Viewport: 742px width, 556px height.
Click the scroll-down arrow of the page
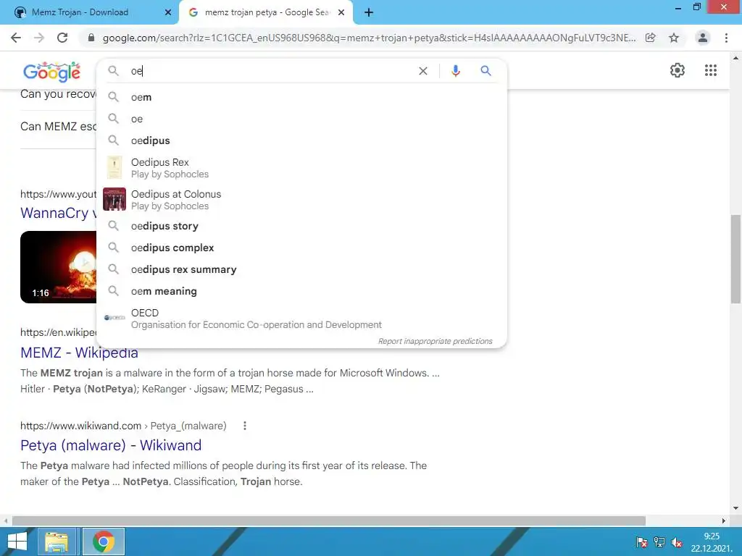[735, 509]
